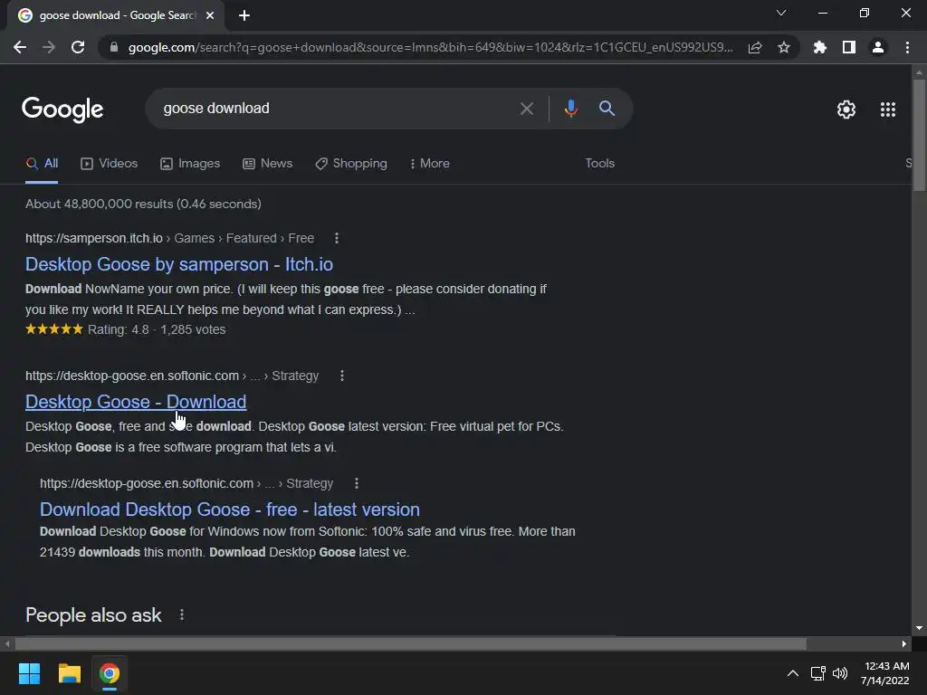The image size is (927, 695).
Task: Select the All results tab
Action: (x=42, y=164)
